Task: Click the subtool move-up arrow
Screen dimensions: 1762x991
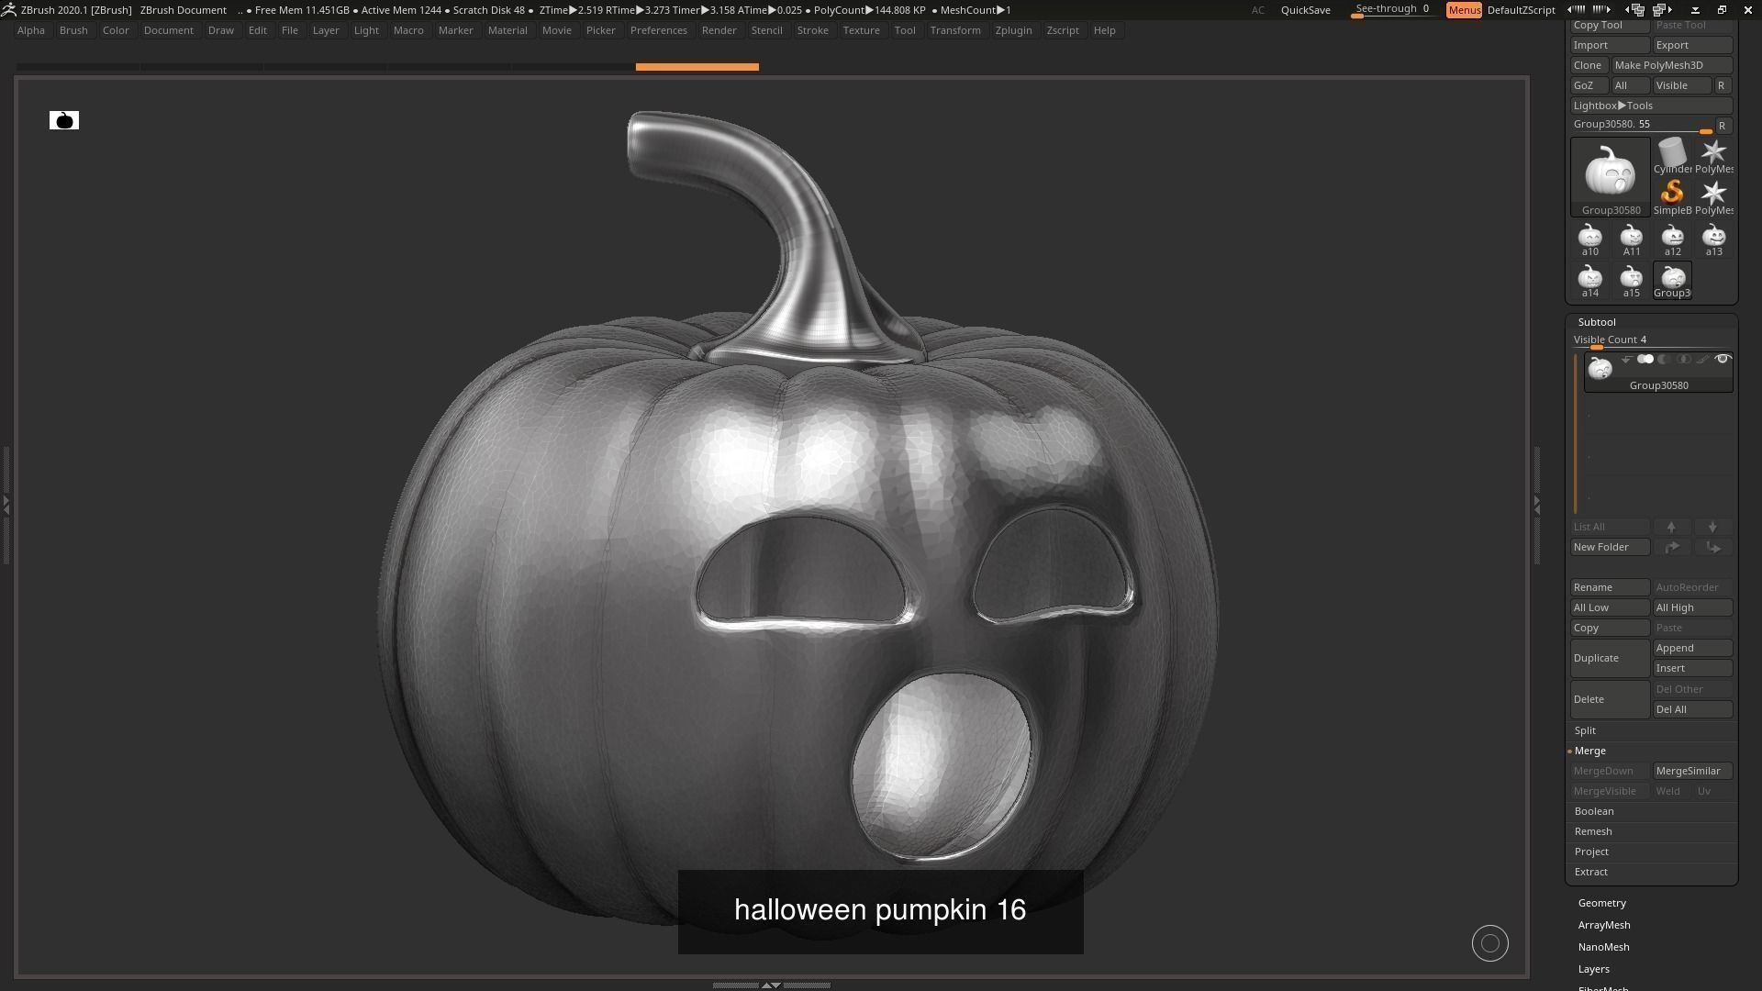Action: [1671, 527]
